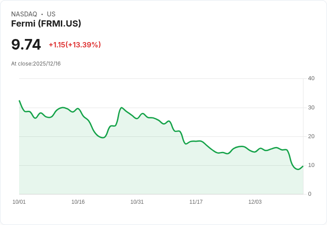Click the 12/03 date axis label
This screenshot has width=327, height=225.
point(255,202)
